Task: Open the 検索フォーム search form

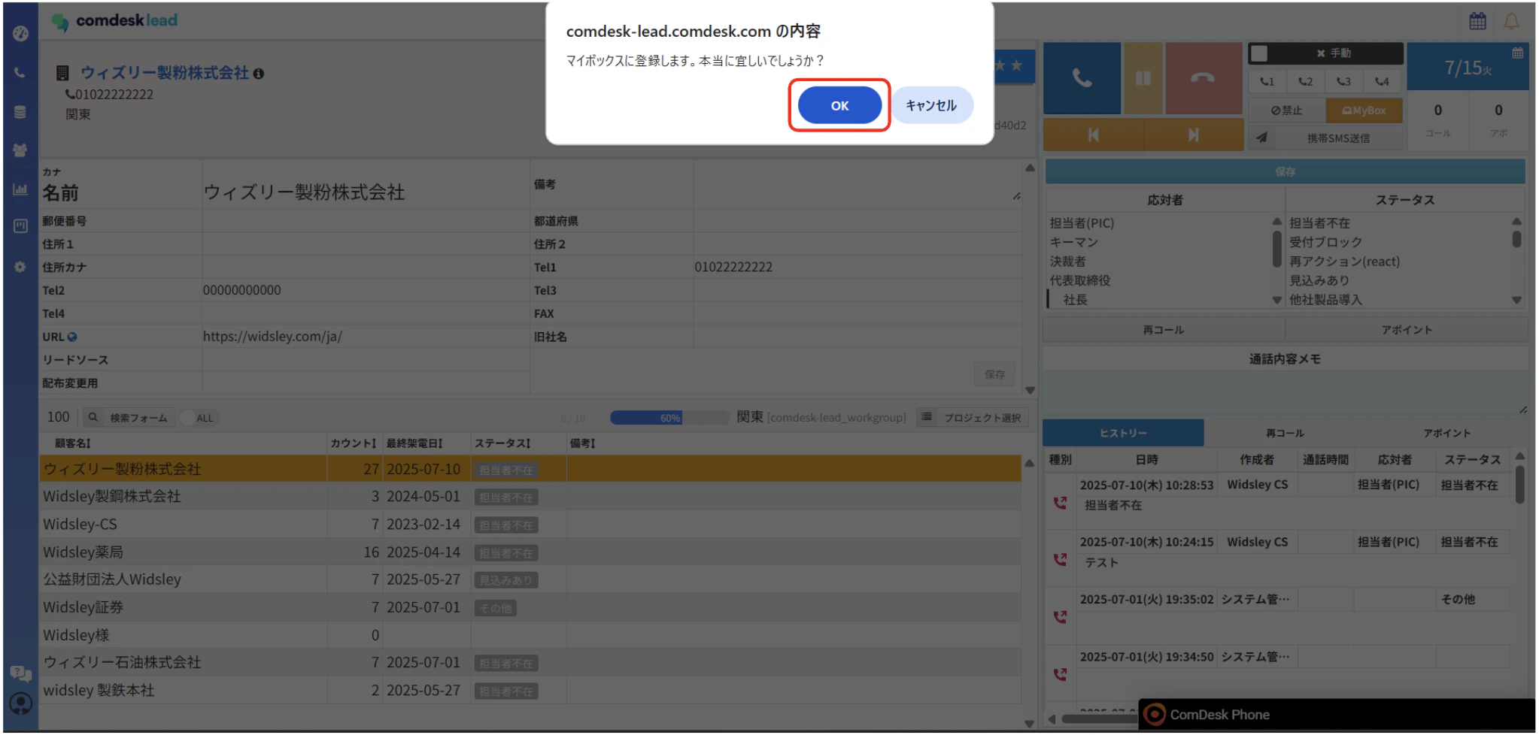Action: point(129,418)
